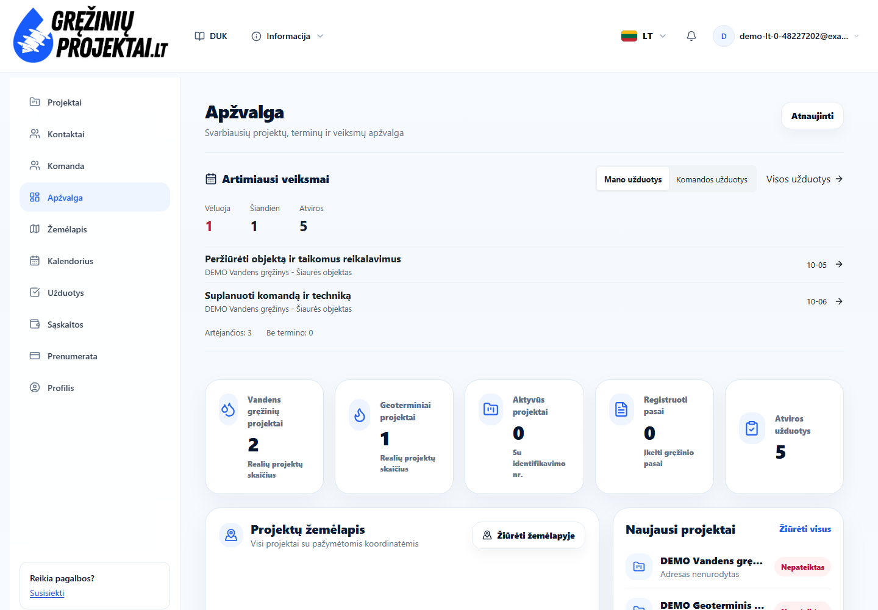Click the Atviros count 5 under Artimiausi veiksmai
878x610 pixels.
point(303,226)
